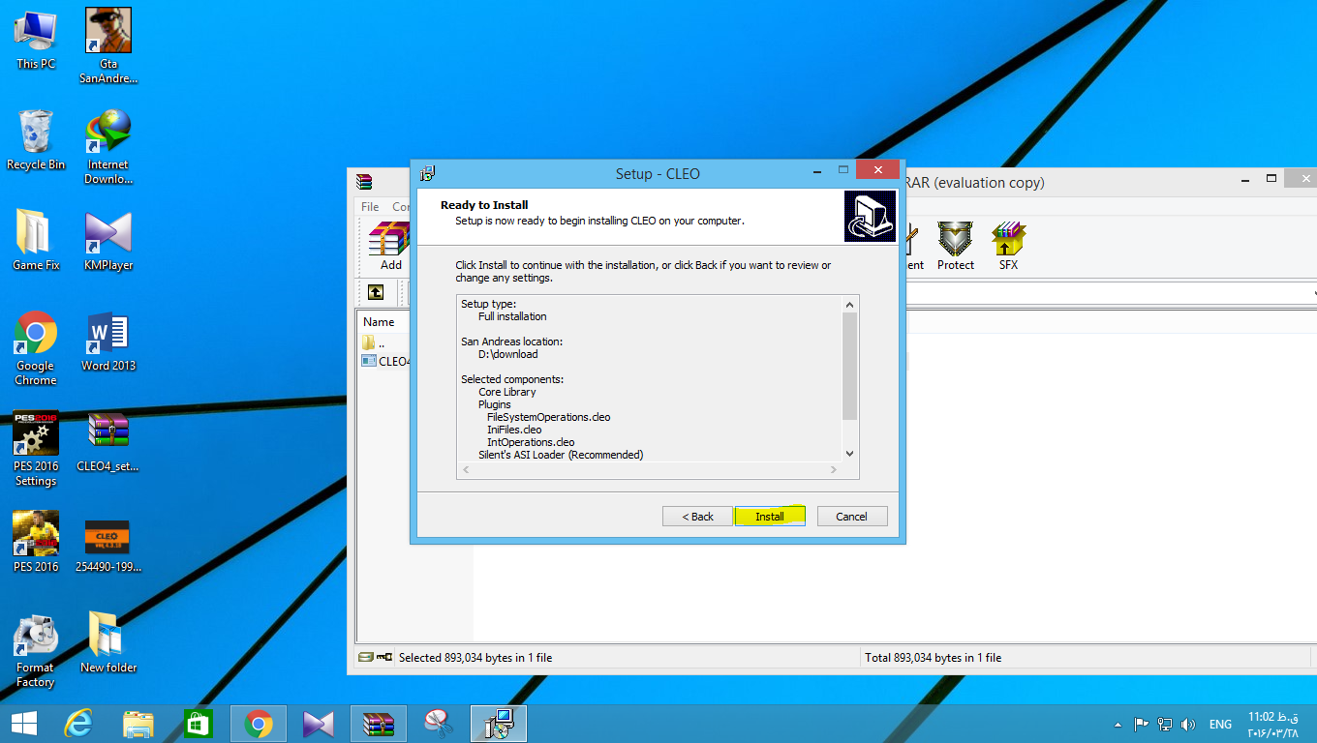The image size is (1317, 743).
Task: Click the summary box's vertical scrollbar up arrow
Action: coord(849,304)
